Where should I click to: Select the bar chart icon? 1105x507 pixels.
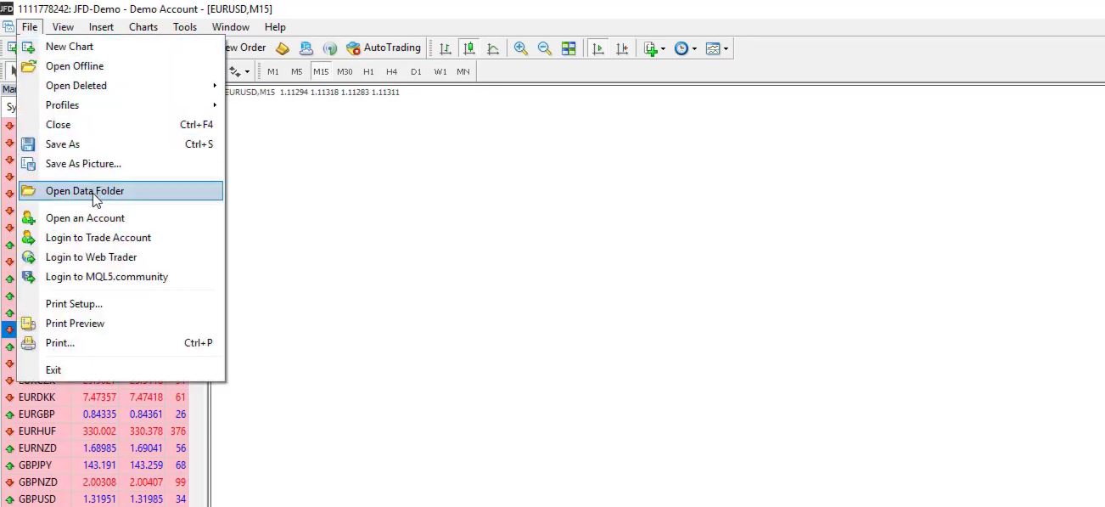click(x=445, y=48)
